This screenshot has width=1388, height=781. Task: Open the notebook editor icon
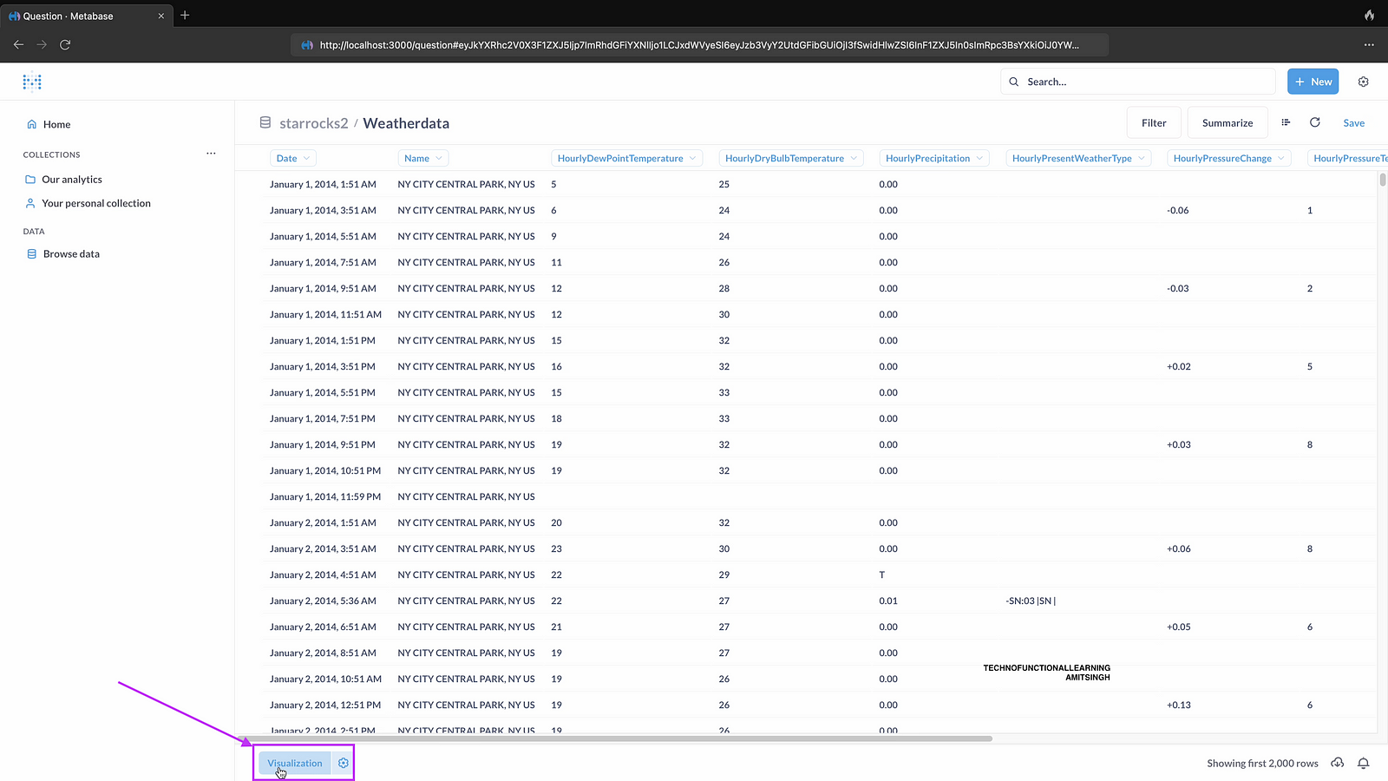[1286, 122]
